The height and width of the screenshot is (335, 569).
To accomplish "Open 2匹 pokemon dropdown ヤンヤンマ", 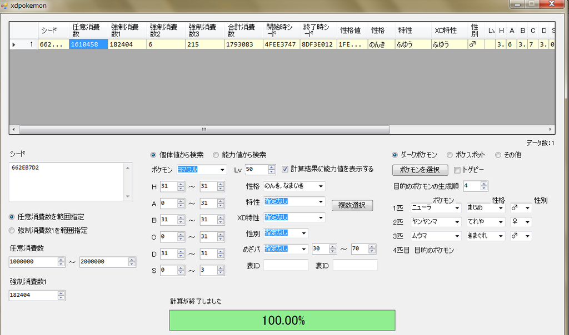I will pos(436,222).
